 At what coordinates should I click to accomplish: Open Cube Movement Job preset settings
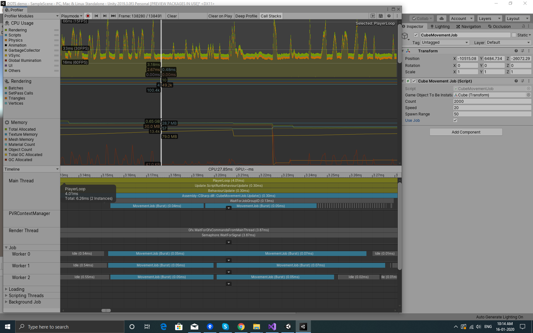(x=523, y=81)
